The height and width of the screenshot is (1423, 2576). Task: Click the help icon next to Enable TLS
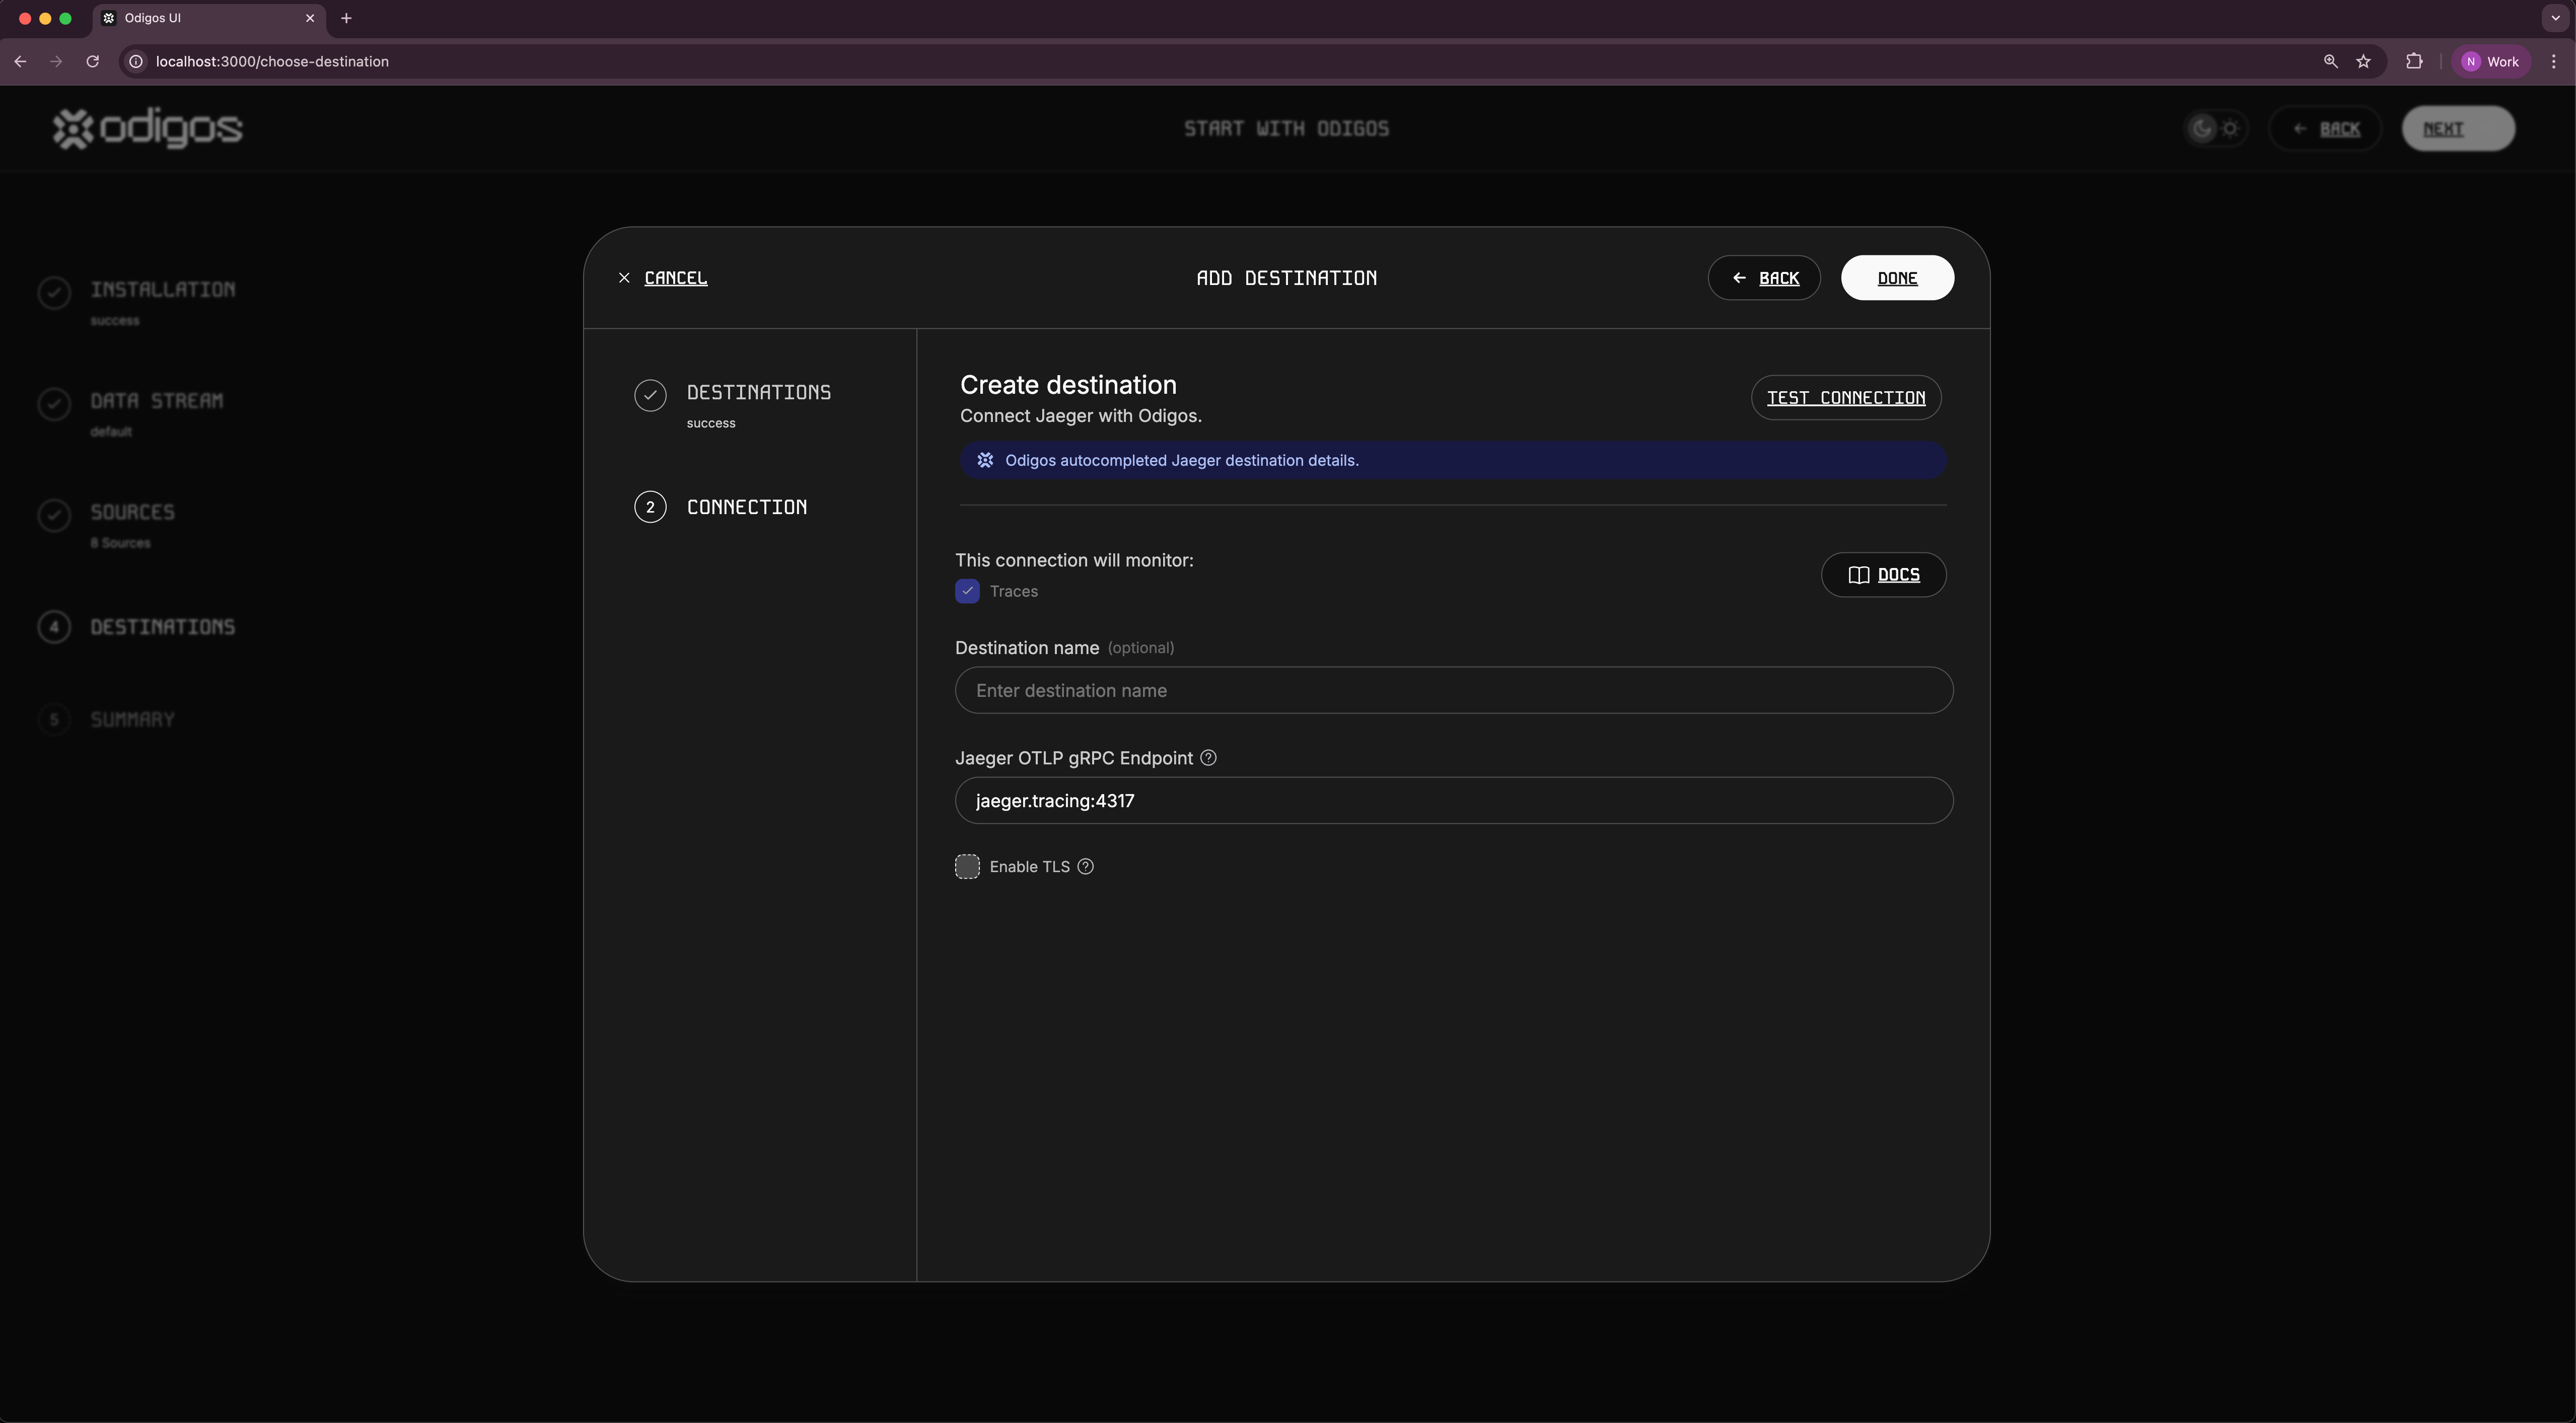point(1085,867)
